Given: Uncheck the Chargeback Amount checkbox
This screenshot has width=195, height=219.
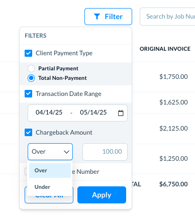Looking at the screenshot, I should coord(29,133).
